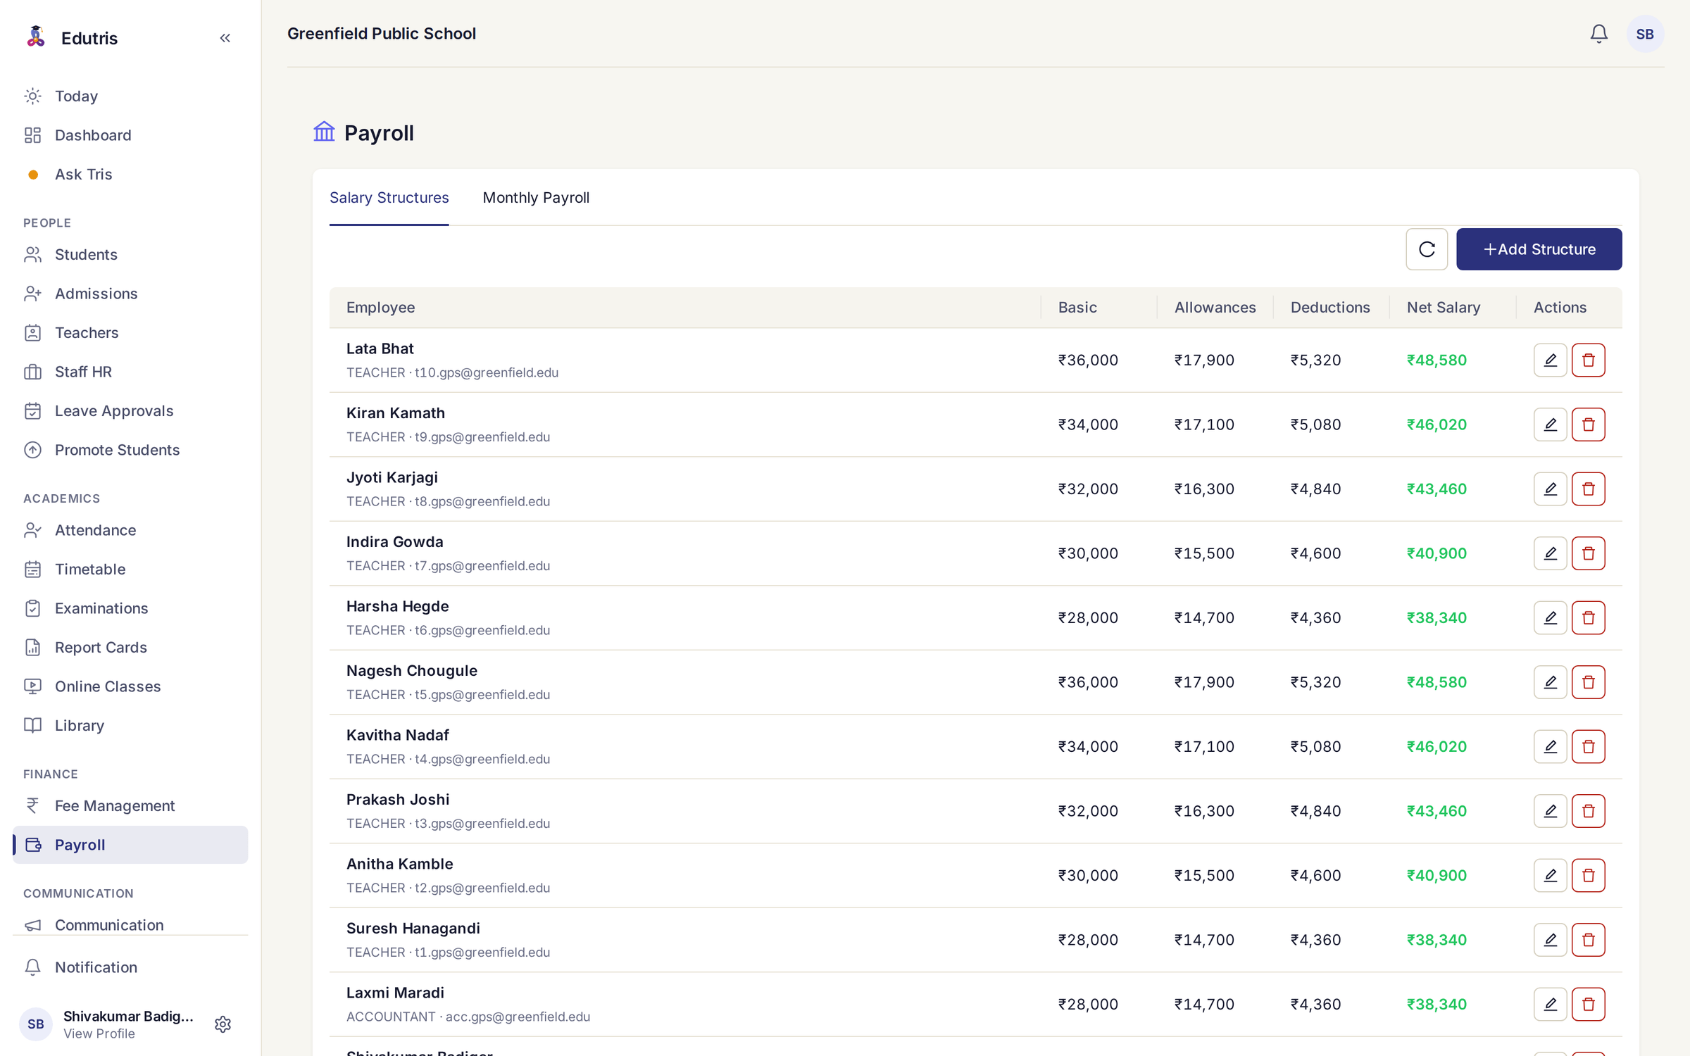The image size is (1690, 1056).
Task: Open View Profile link
Action: pyautogui.click(x=99, y=1033)
